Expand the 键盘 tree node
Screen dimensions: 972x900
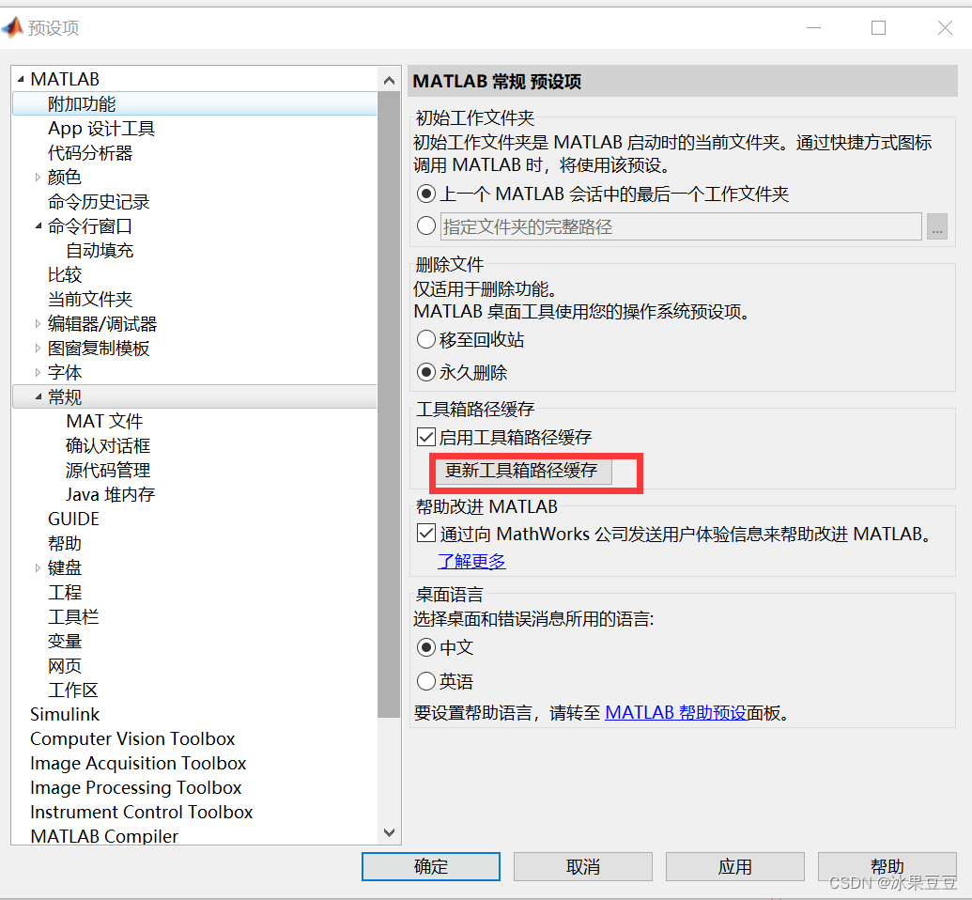(38, 567)
